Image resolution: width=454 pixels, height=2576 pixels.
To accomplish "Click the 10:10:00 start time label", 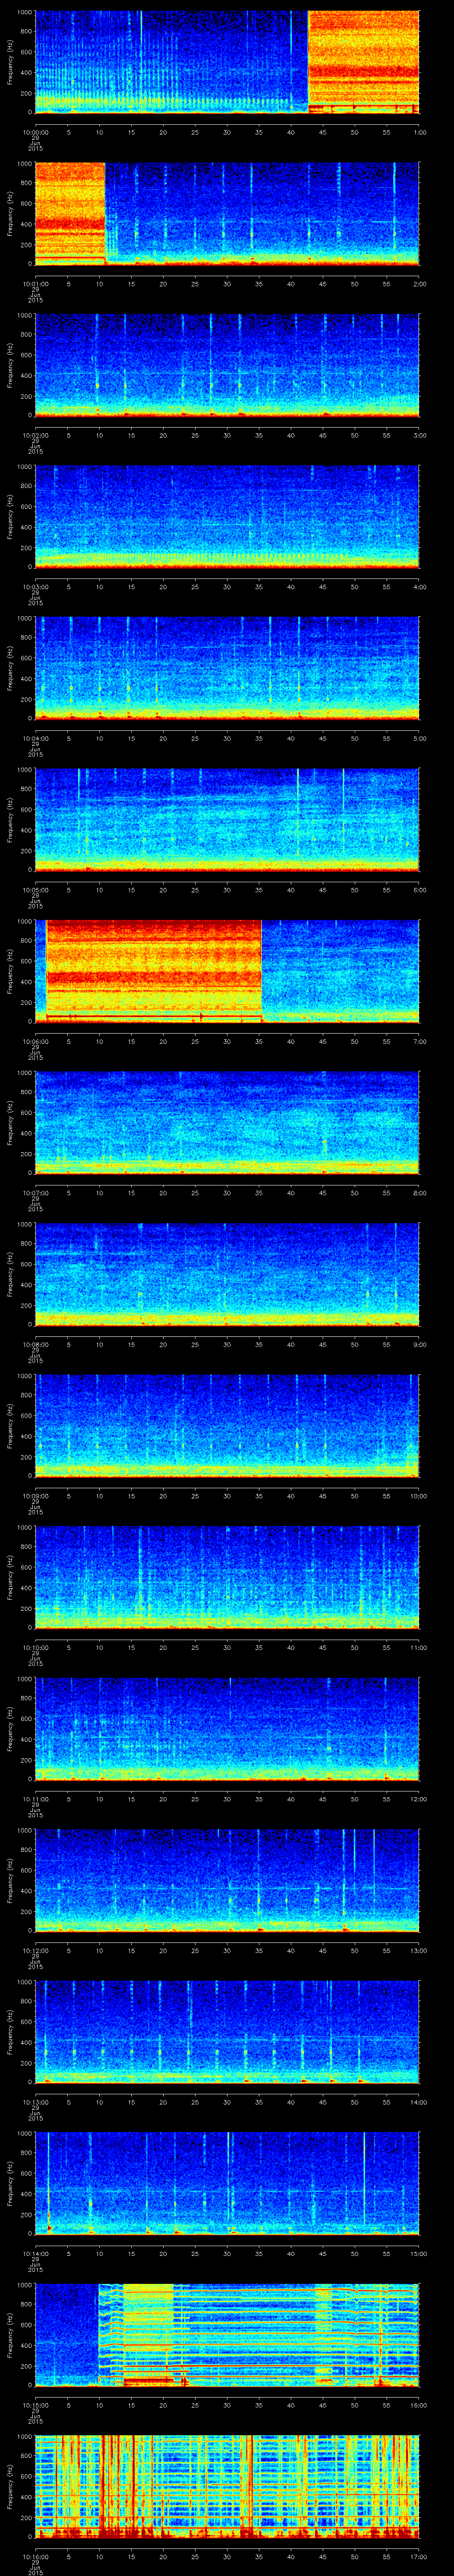I will pyautogui.click(x=35, y=1647).
